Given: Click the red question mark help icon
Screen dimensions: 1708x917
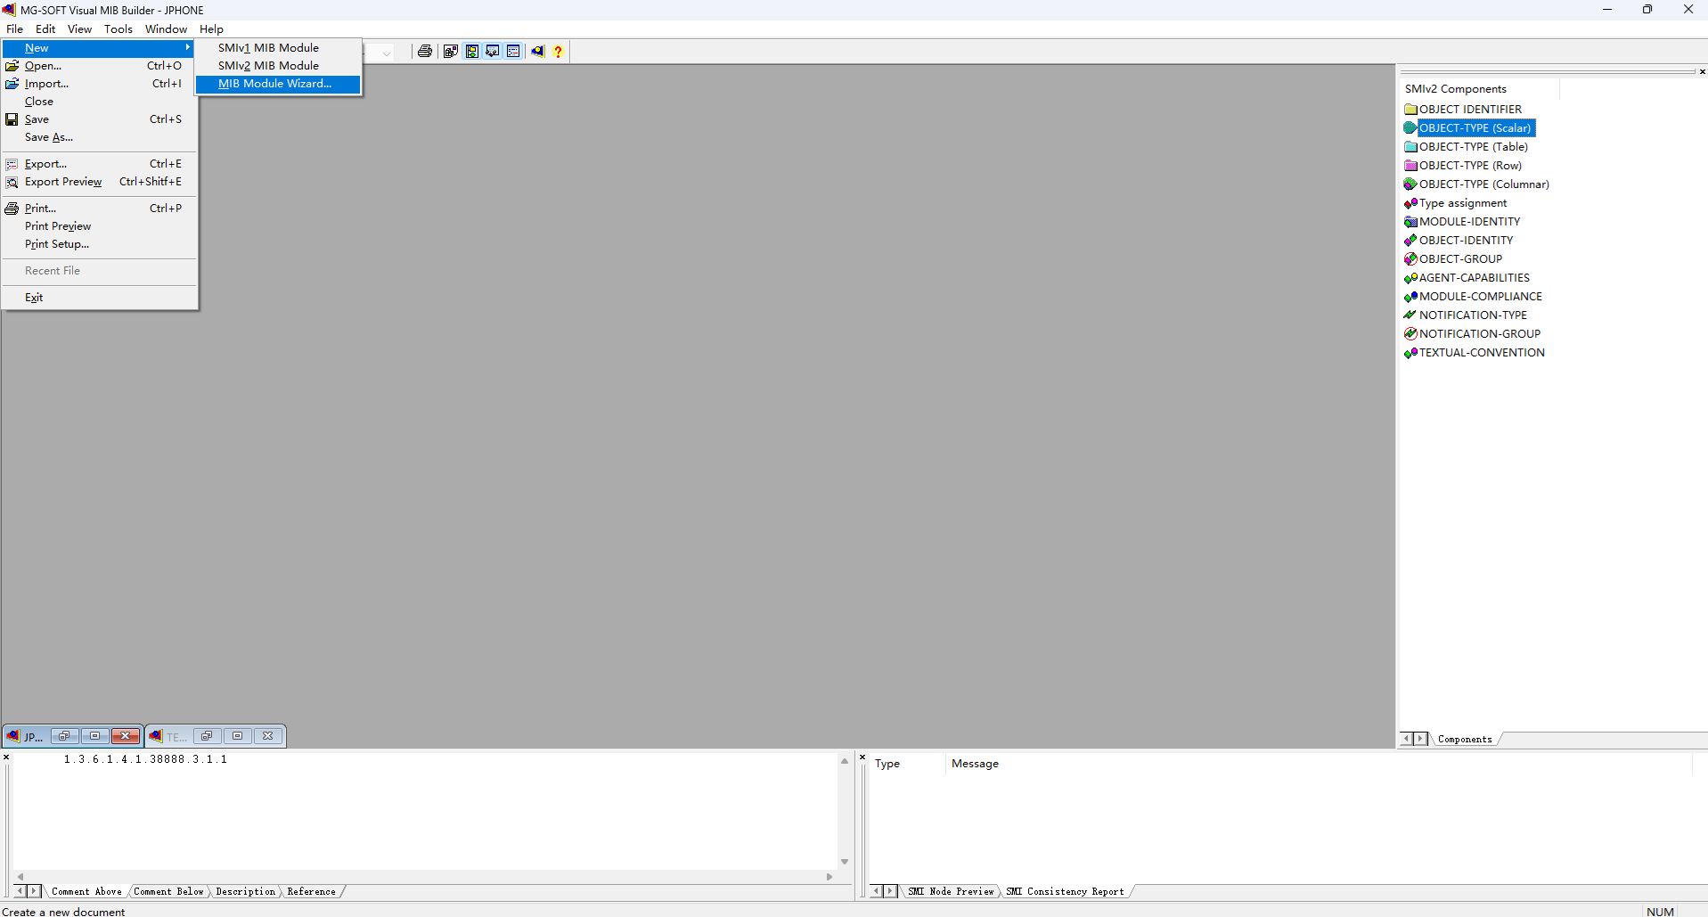Looking at the screenshot, I should tap(559, 52).
